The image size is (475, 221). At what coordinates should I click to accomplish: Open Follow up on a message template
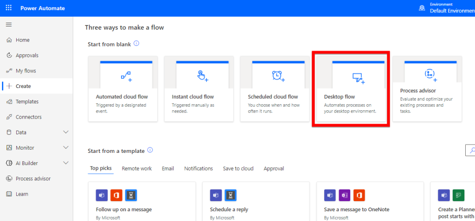(142, 202)
